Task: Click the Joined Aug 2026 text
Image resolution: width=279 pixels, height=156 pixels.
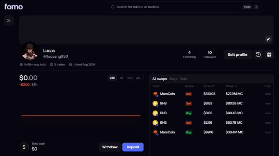Action: click(84, 65)
